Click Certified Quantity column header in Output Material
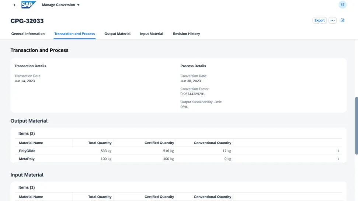The height and width of the screenshot is (201, 358). [x=159, y=143]
